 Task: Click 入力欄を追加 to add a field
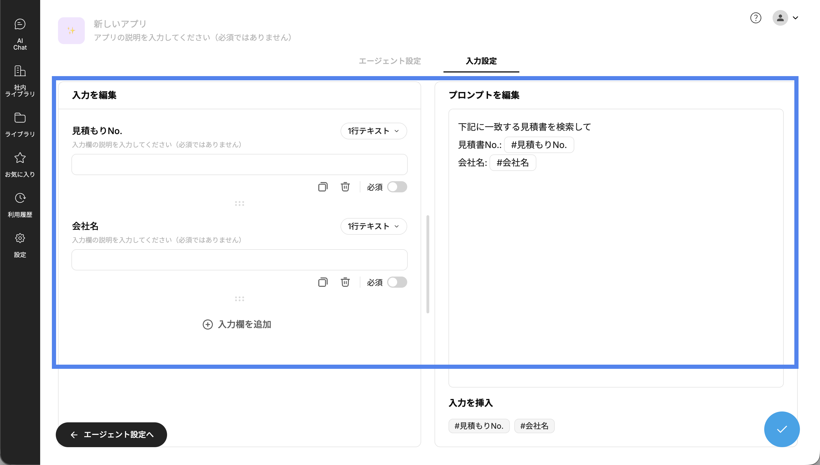(x=237, y=324)
